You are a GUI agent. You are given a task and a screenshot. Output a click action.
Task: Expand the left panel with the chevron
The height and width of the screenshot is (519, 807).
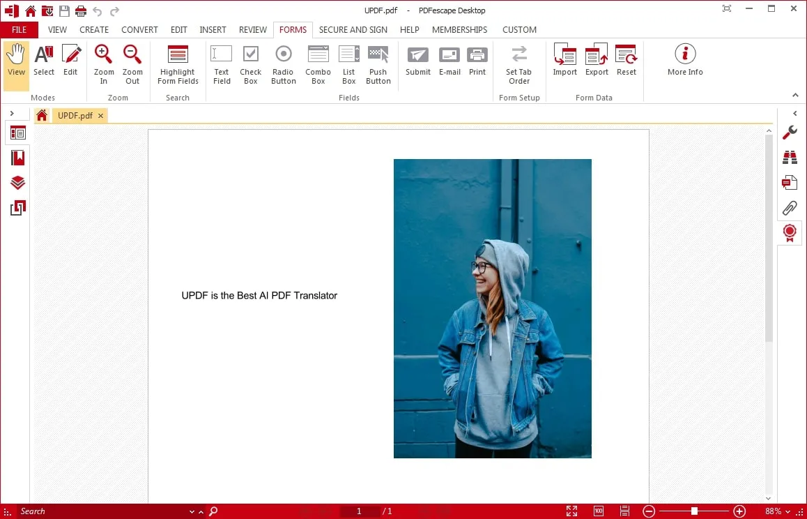tap(13, 112)
